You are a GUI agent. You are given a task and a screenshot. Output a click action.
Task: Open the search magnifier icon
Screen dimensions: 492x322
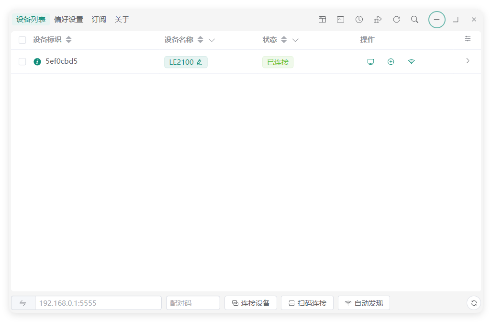coord(414,20)
